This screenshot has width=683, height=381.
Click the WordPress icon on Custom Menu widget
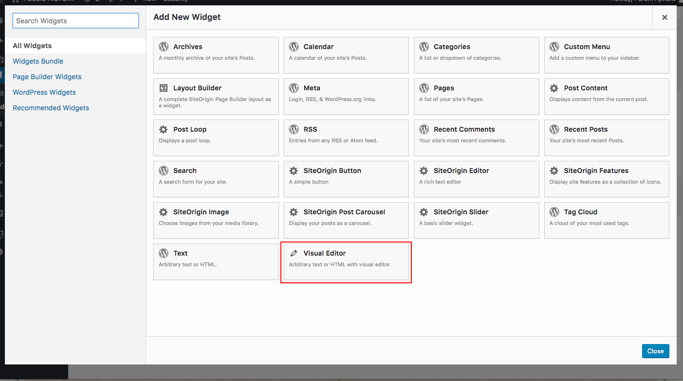click(554, 47)
